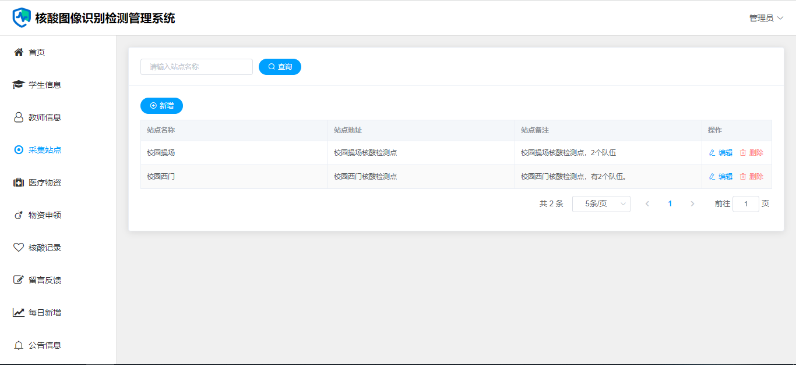796x365 pixels.
Task: Focus the station name search input
Action: tap(196, 67)
